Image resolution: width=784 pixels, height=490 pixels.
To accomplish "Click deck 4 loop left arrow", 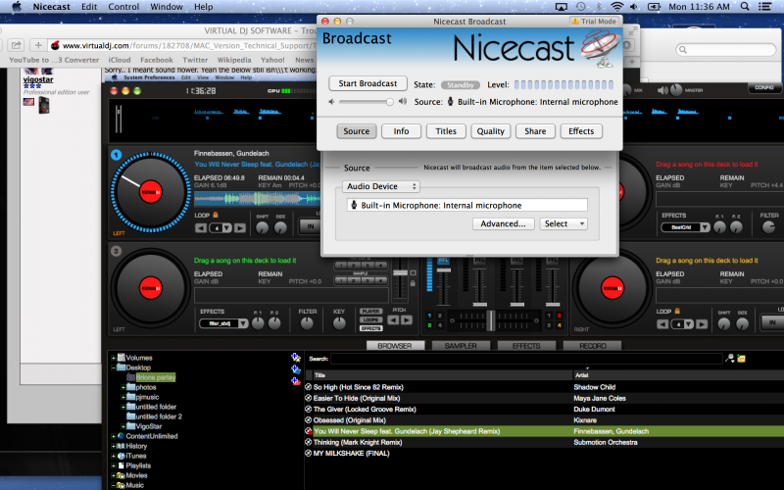I will pos(662,324).
